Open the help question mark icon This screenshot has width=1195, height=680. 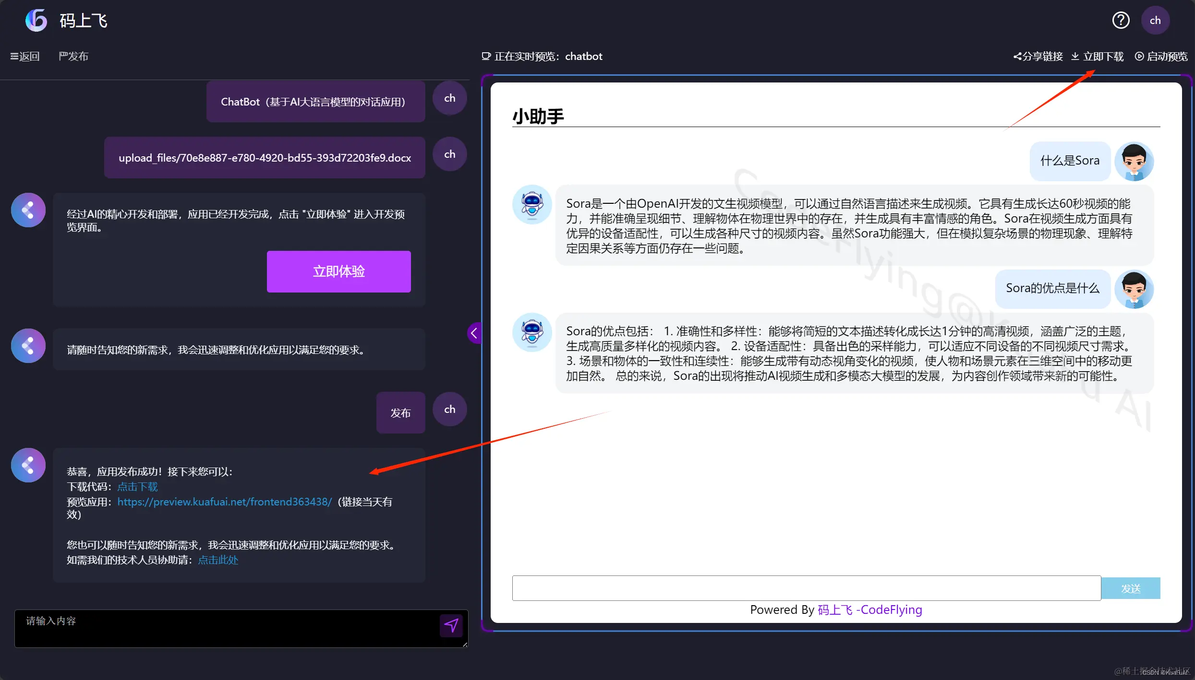pos(1121,20)
